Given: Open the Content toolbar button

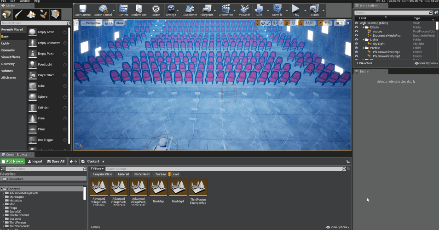Looking at the screenshot, I should pos(123,11).
